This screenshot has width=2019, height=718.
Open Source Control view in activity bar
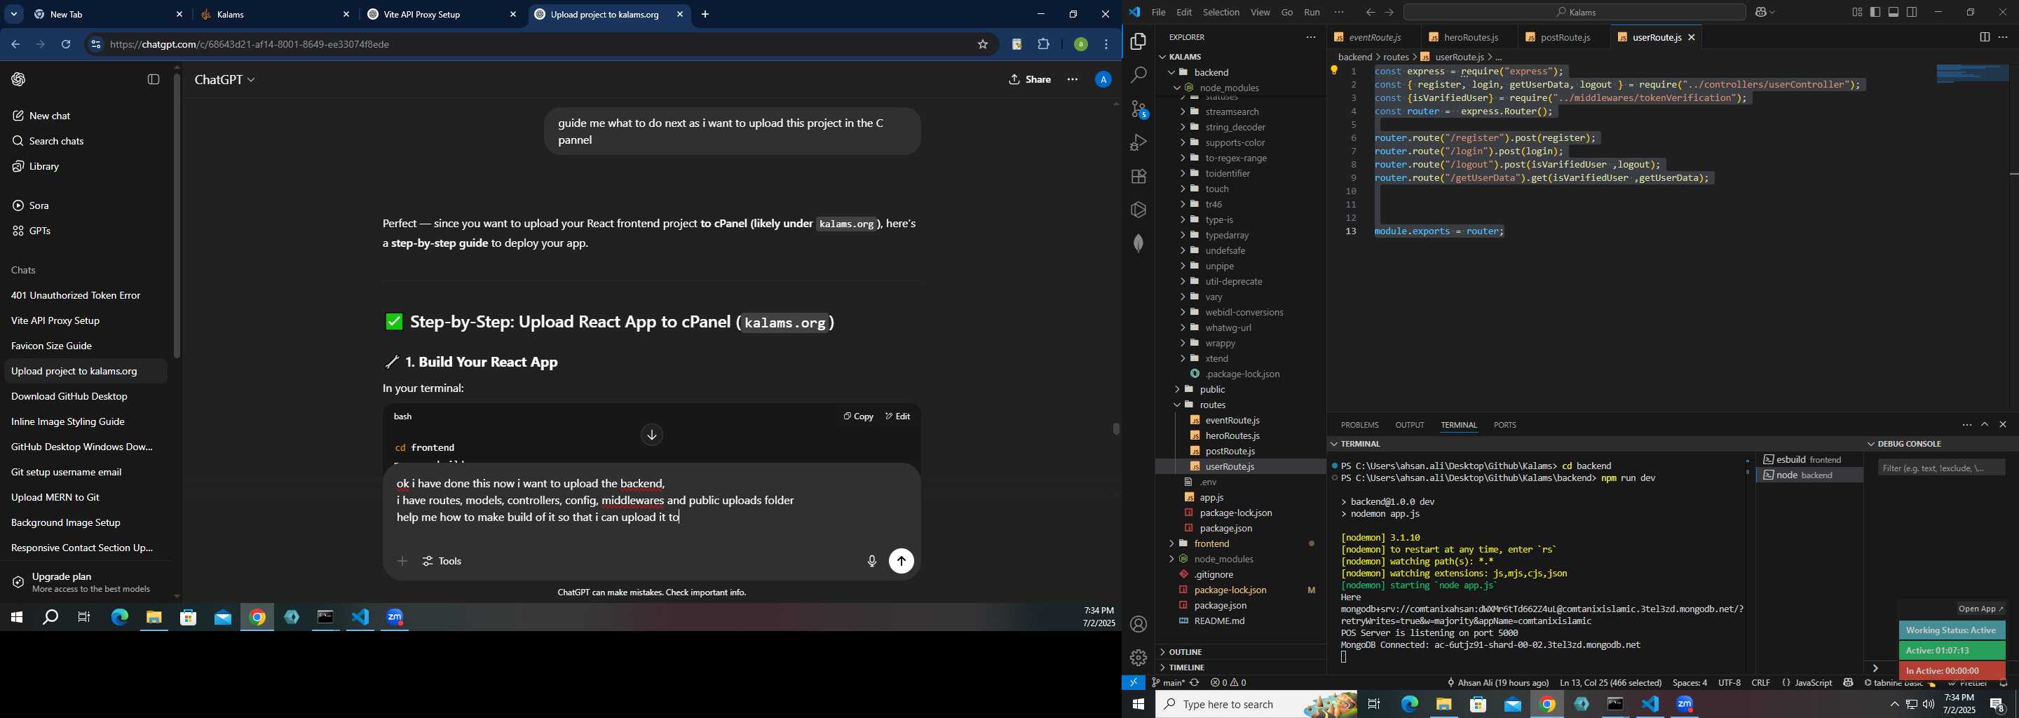[x=1138, y=109]
